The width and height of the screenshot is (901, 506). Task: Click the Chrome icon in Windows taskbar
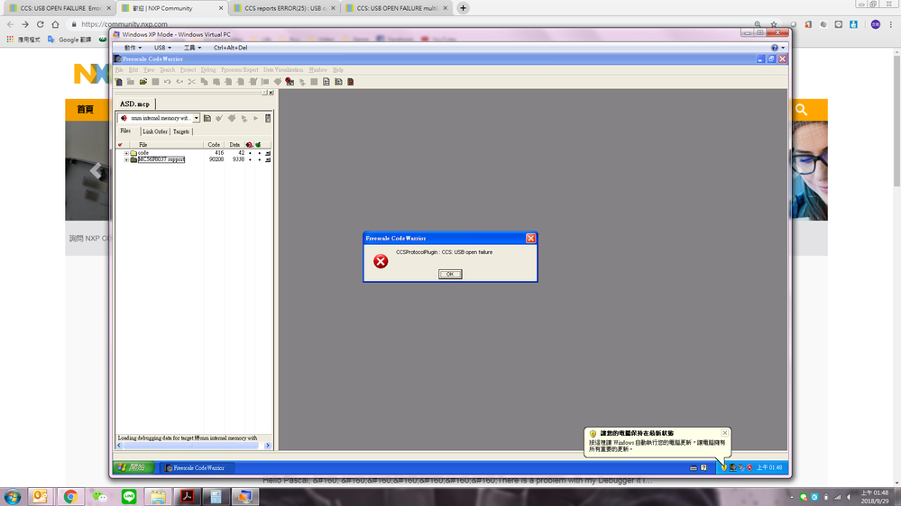coord(70,496)
